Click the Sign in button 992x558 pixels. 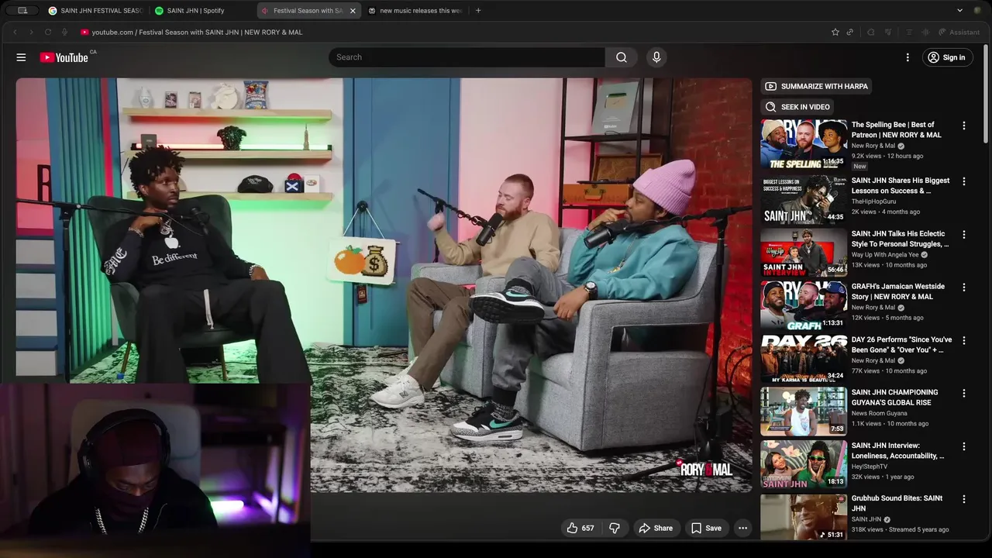947,57
